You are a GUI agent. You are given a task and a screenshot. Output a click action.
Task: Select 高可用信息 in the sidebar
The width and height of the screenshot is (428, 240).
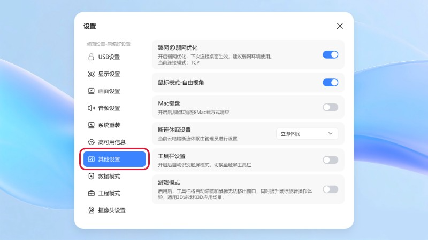[114, 142]
